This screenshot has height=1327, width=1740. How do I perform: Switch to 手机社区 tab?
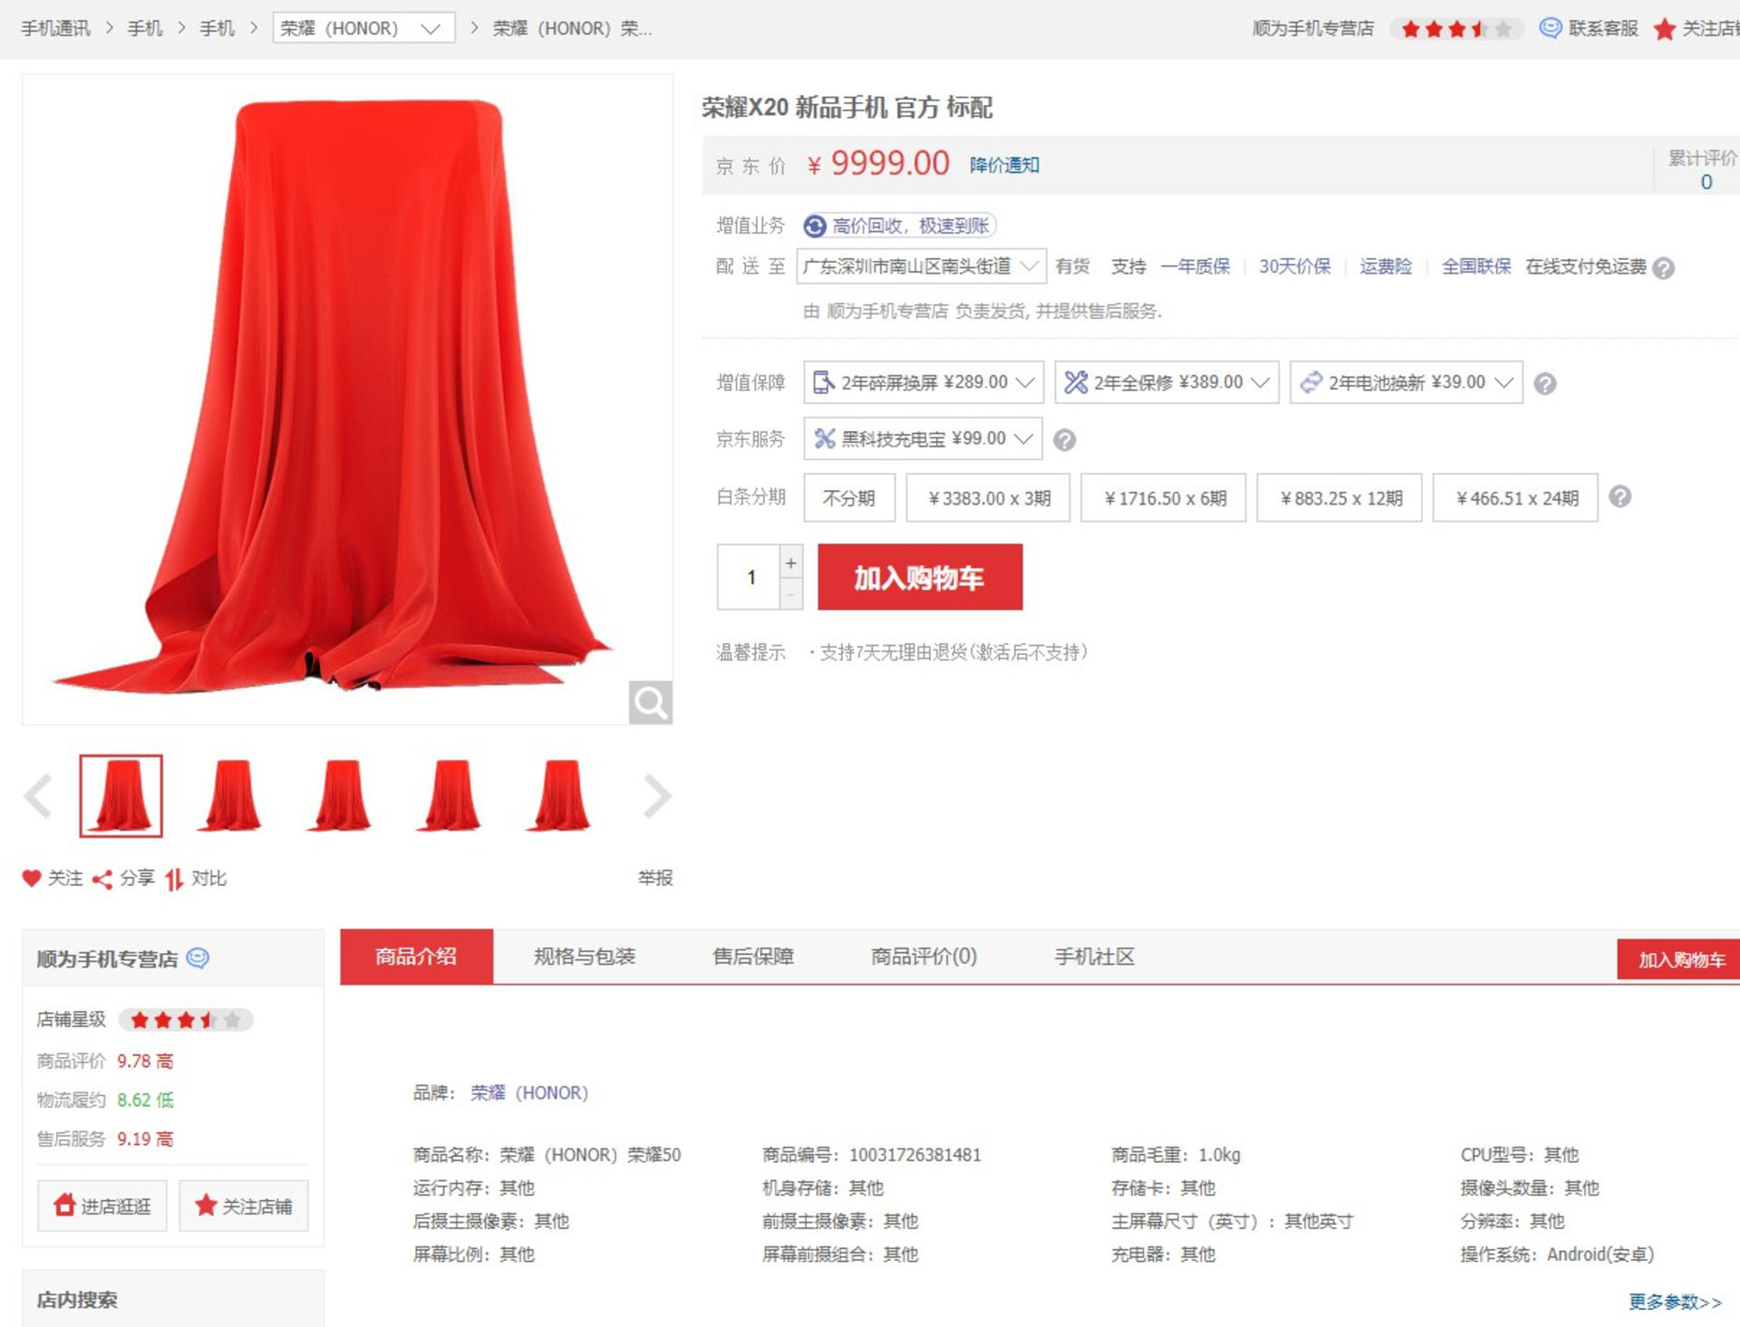click(x=1095, y=957)
